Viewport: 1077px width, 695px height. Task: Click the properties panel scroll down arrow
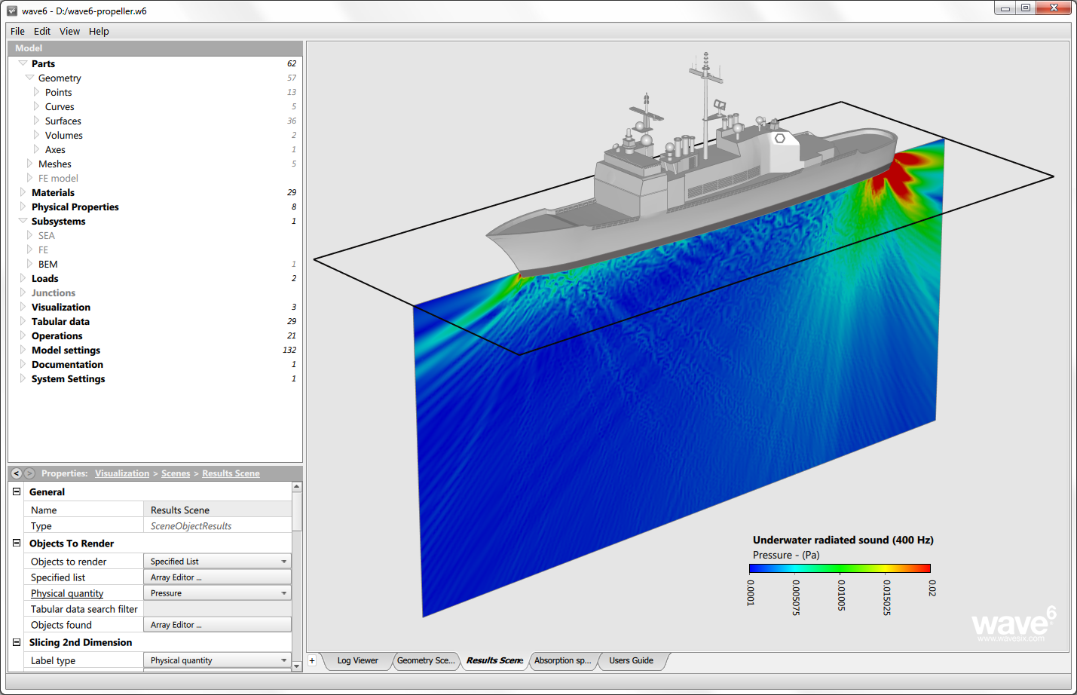click(x=297, y=666)
